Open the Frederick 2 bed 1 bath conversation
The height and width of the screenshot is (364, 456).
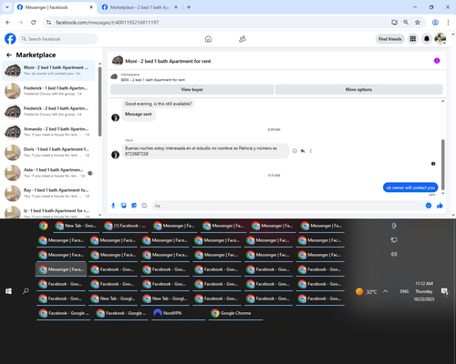pos(48,111)
